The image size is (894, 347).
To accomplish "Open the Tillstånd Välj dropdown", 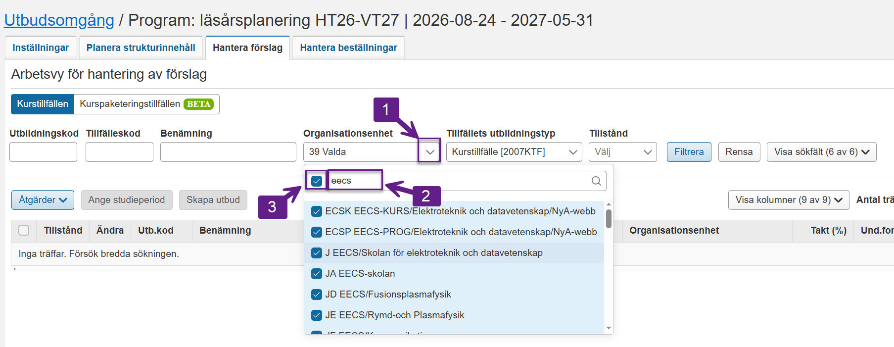I will pyautogui.click(x=622, y=152).
